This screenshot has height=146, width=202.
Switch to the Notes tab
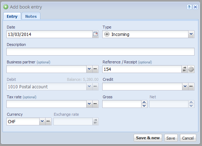pyautogui.click(x=31, y=16)
